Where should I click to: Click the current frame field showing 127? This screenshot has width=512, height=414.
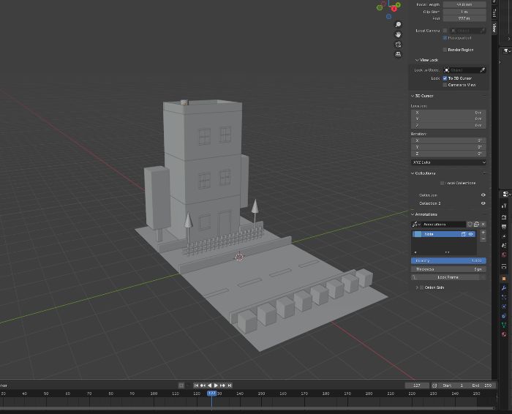[x=417, y=385]
